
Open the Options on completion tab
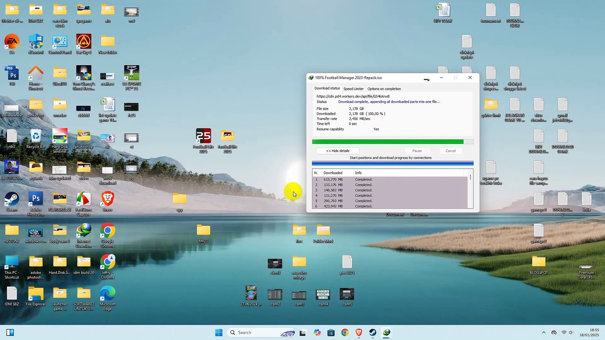[x=384, y=89]
